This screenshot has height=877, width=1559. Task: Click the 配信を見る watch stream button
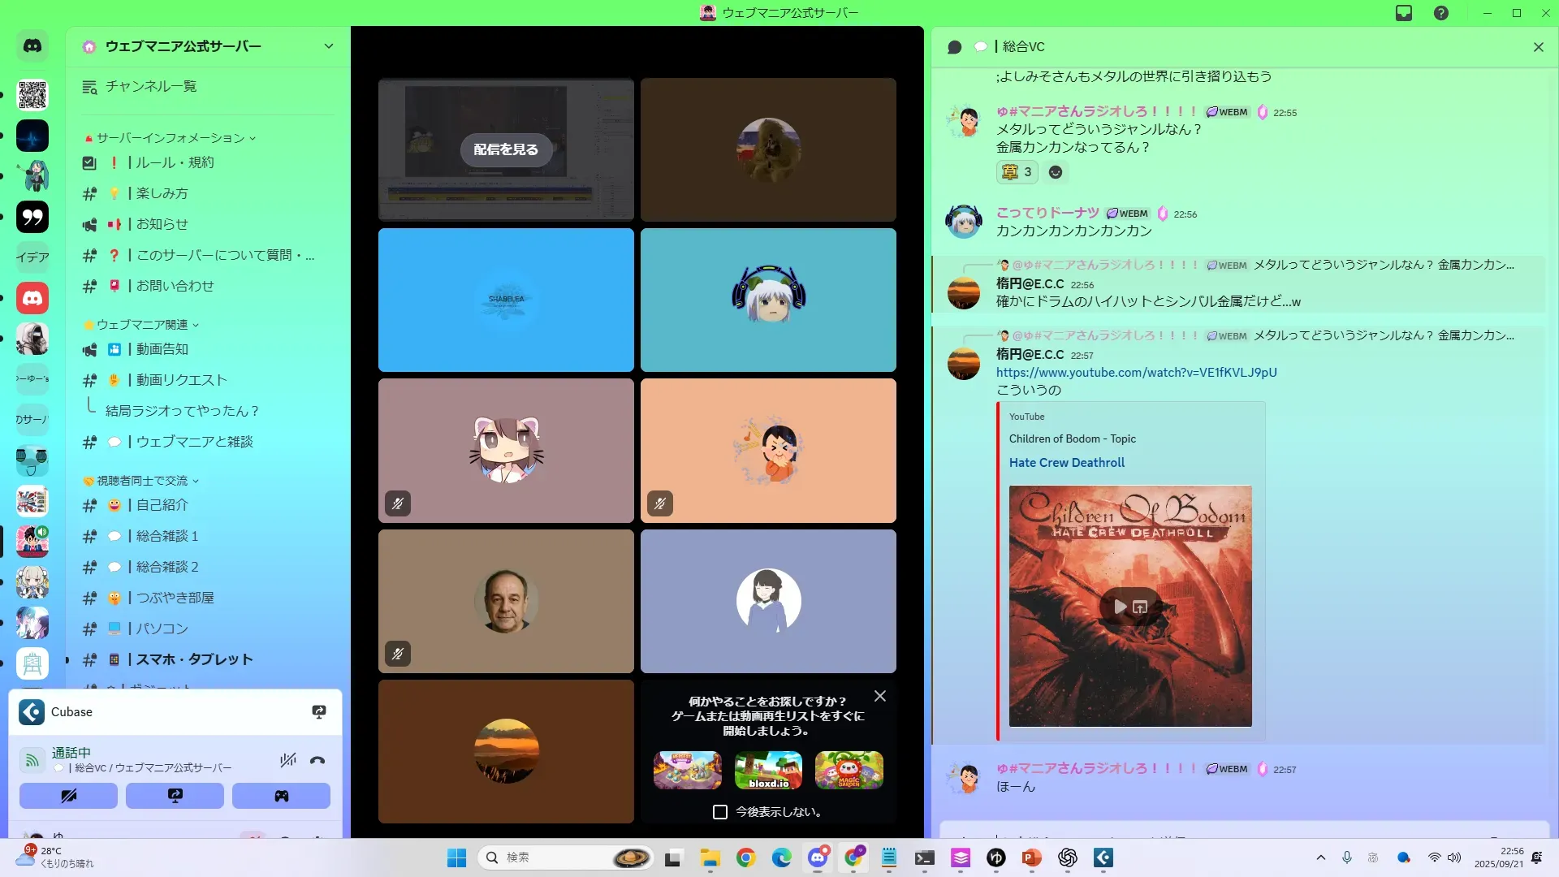pos(506,149)
